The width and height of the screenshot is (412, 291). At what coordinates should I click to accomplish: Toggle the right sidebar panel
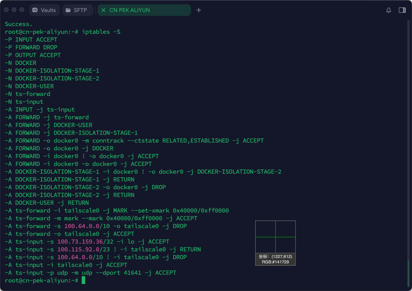pos(402,10)
